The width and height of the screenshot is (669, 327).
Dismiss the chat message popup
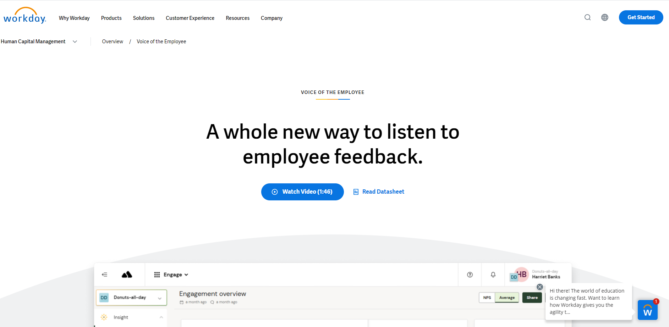click(x=540, y=287)
